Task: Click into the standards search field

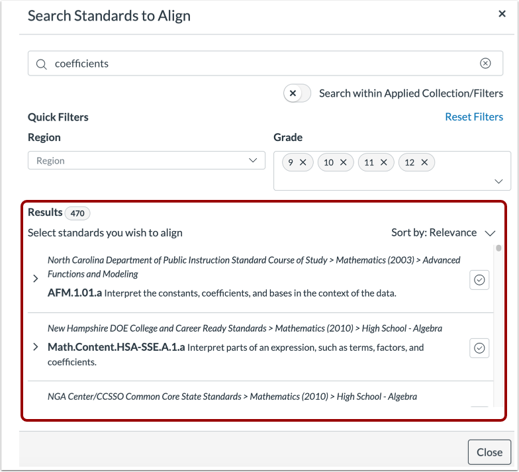Action: pyautogui.click(x=265, y=64)
